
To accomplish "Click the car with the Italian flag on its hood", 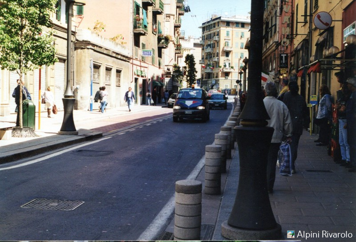I will 191,105.
